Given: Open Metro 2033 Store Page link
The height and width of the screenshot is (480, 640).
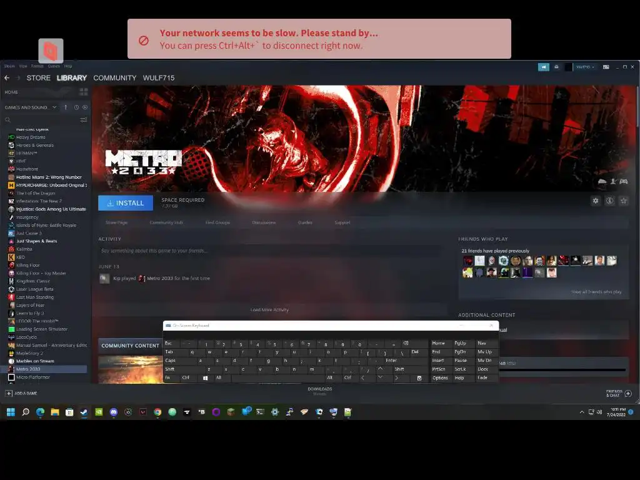Looking at the screenshot, I should 117,222.
